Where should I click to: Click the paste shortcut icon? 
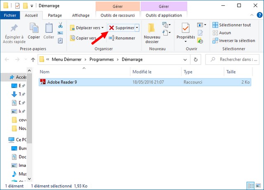tap(60, 40)
